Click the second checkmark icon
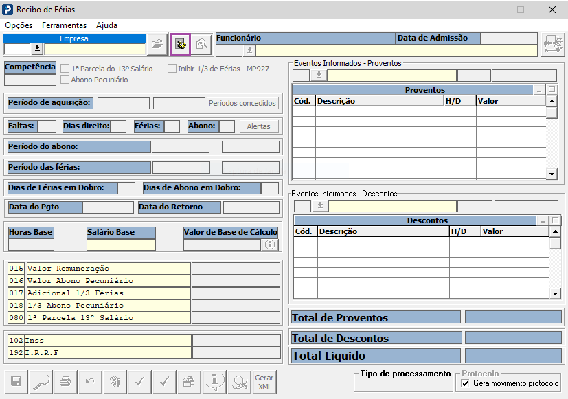 pos(164,381)
